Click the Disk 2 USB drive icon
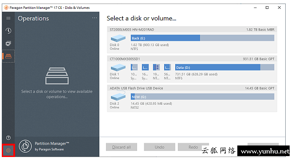The height and width of the screenshot is (161, 291). coord(118,97)
